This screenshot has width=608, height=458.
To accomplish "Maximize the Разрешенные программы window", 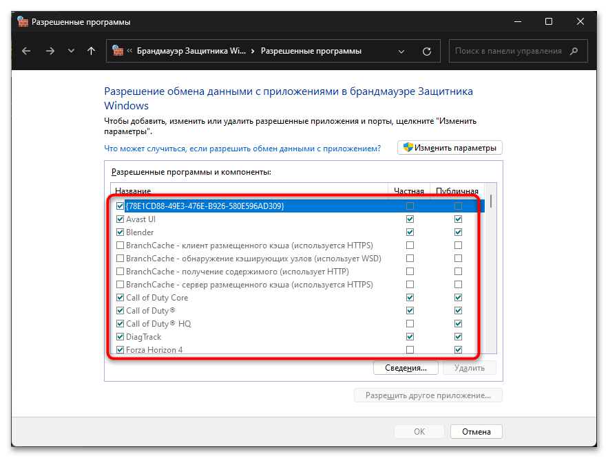I will point(549,21).
